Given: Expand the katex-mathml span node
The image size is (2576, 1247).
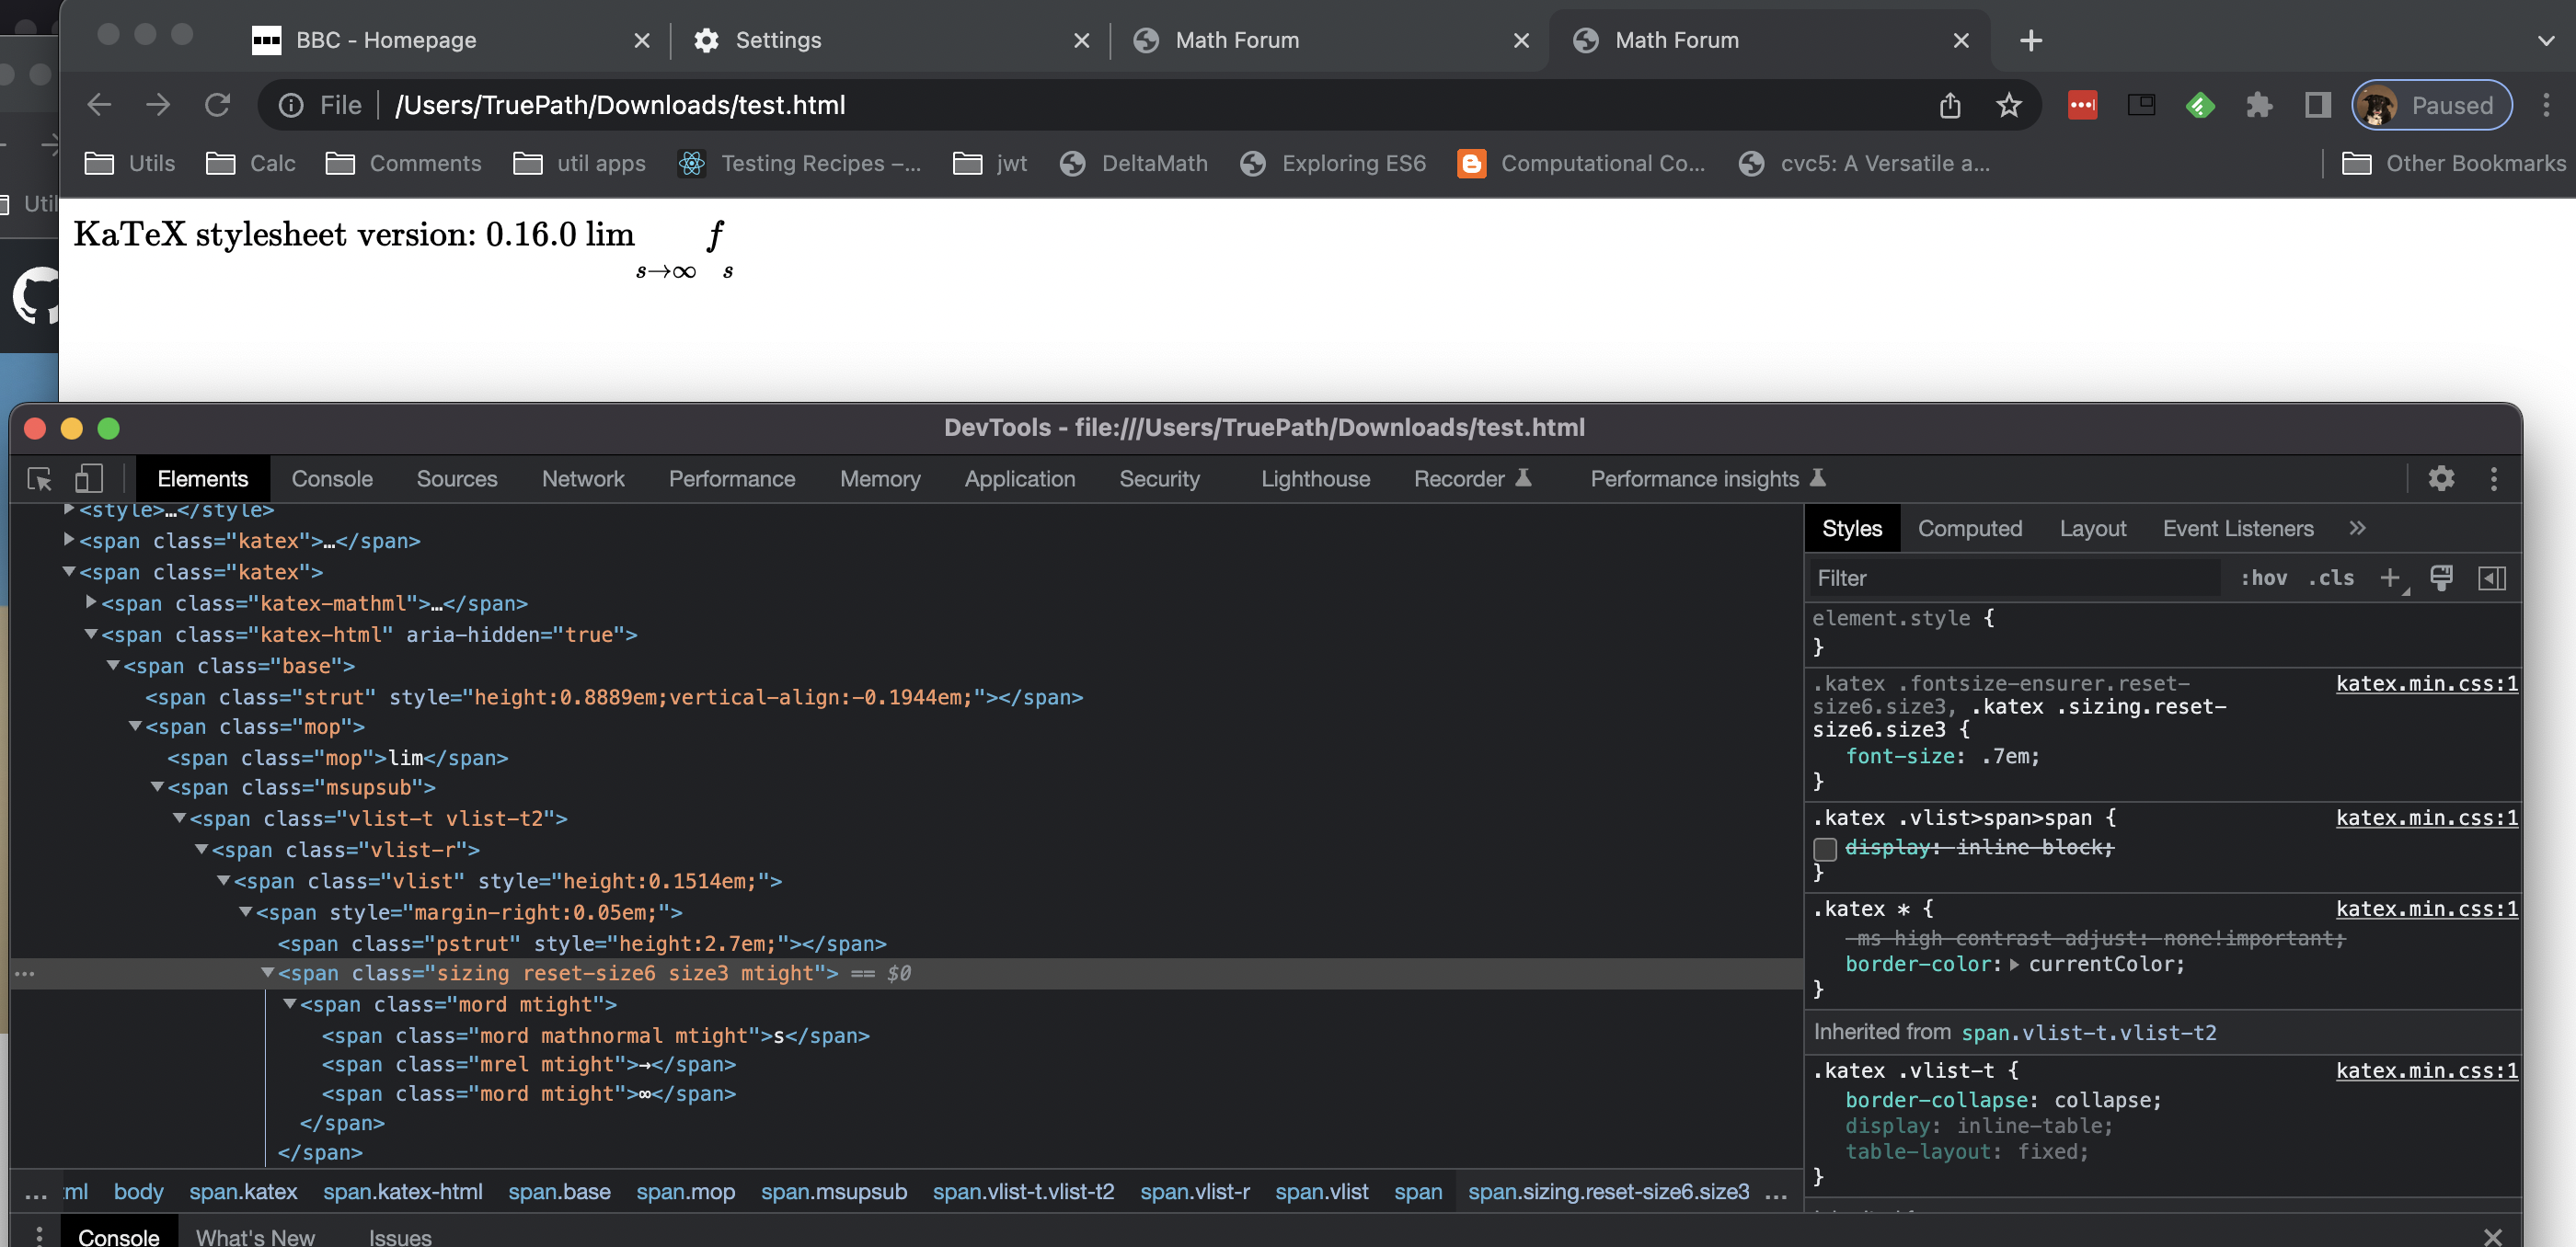Looking at the screenshot, I should (x=91, y=603).
